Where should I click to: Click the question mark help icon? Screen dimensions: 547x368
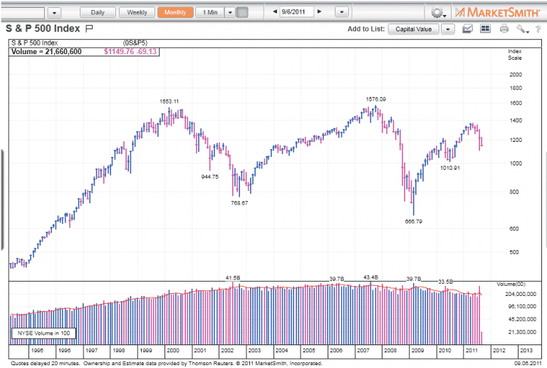pyautogui.click(x=539, y=29)
